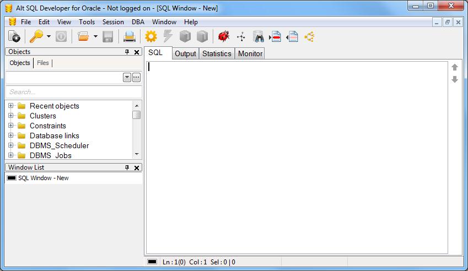Select the Files sub-tab

(42, 63)
